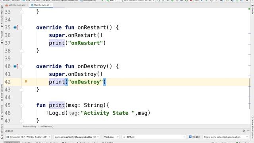This screenshot has width=254, height=143.
Task: Click the search magnifier in the Logcat filter
Action: [x=124, y=137]
